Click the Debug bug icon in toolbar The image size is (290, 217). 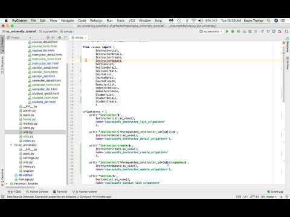[x=233, y=31]
